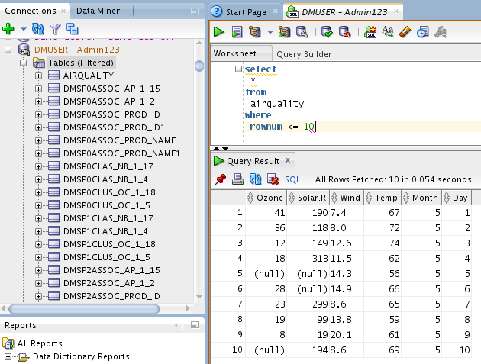Refresh the Connections tree

pyautogui.click(x=37, y=29)
